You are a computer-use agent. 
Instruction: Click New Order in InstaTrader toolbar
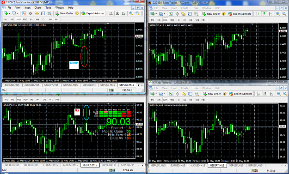[64, 13]
